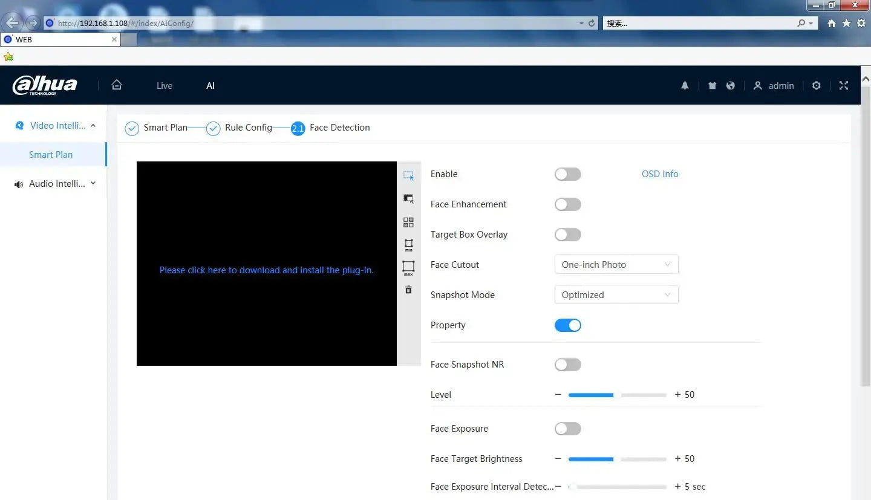Open the Face Cutout dropdown
The height and width of the screenshot is (500, 871).
pyautogui.click(x=616, y=265)
